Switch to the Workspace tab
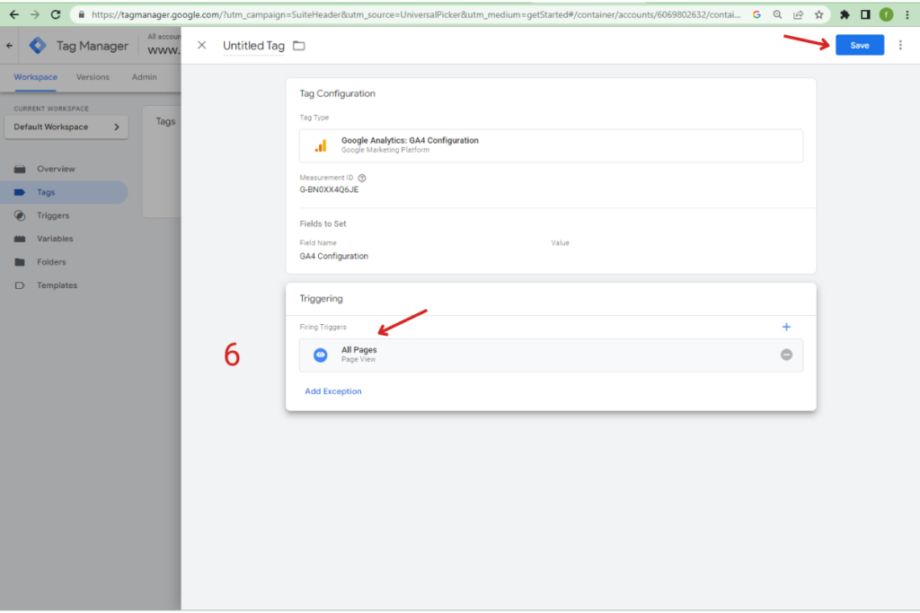 pos(36,77)
